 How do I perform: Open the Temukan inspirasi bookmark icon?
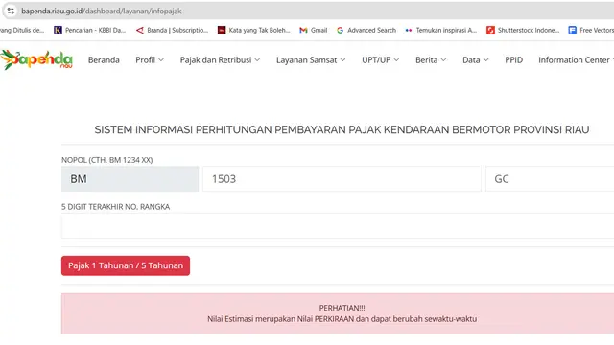(x=409, y=30)
